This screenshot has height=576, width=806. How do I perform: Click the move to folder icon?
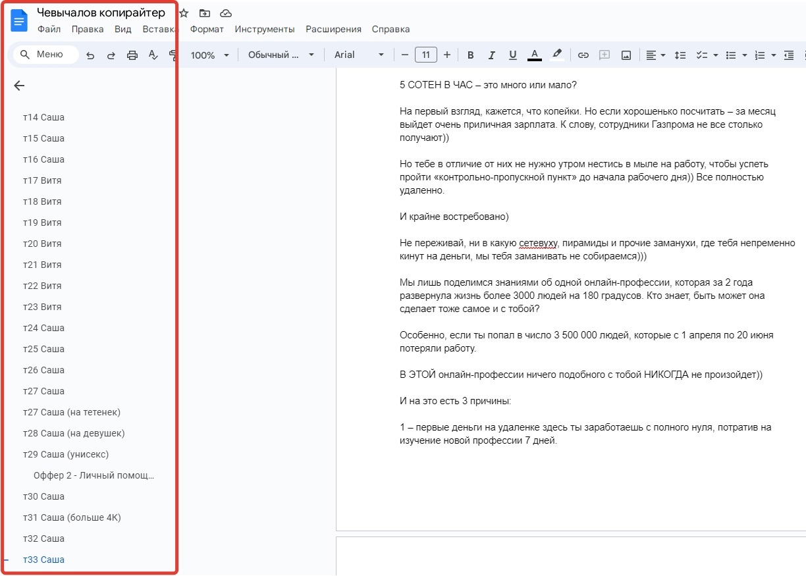point(205,13)
